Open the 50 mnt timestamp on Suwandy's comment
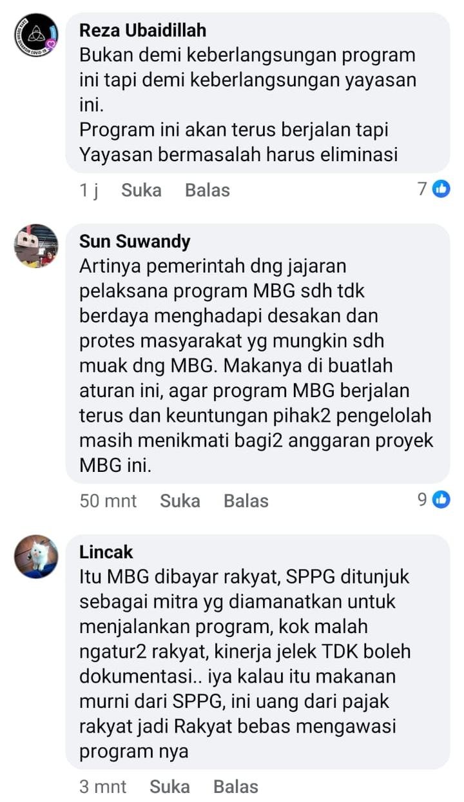The width and height of the screenshot is (464, 802). point(108,501)
